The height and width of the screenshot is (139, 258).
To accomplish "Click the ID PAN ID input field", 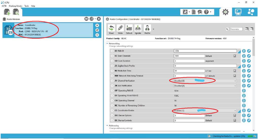I will (205, 51).
